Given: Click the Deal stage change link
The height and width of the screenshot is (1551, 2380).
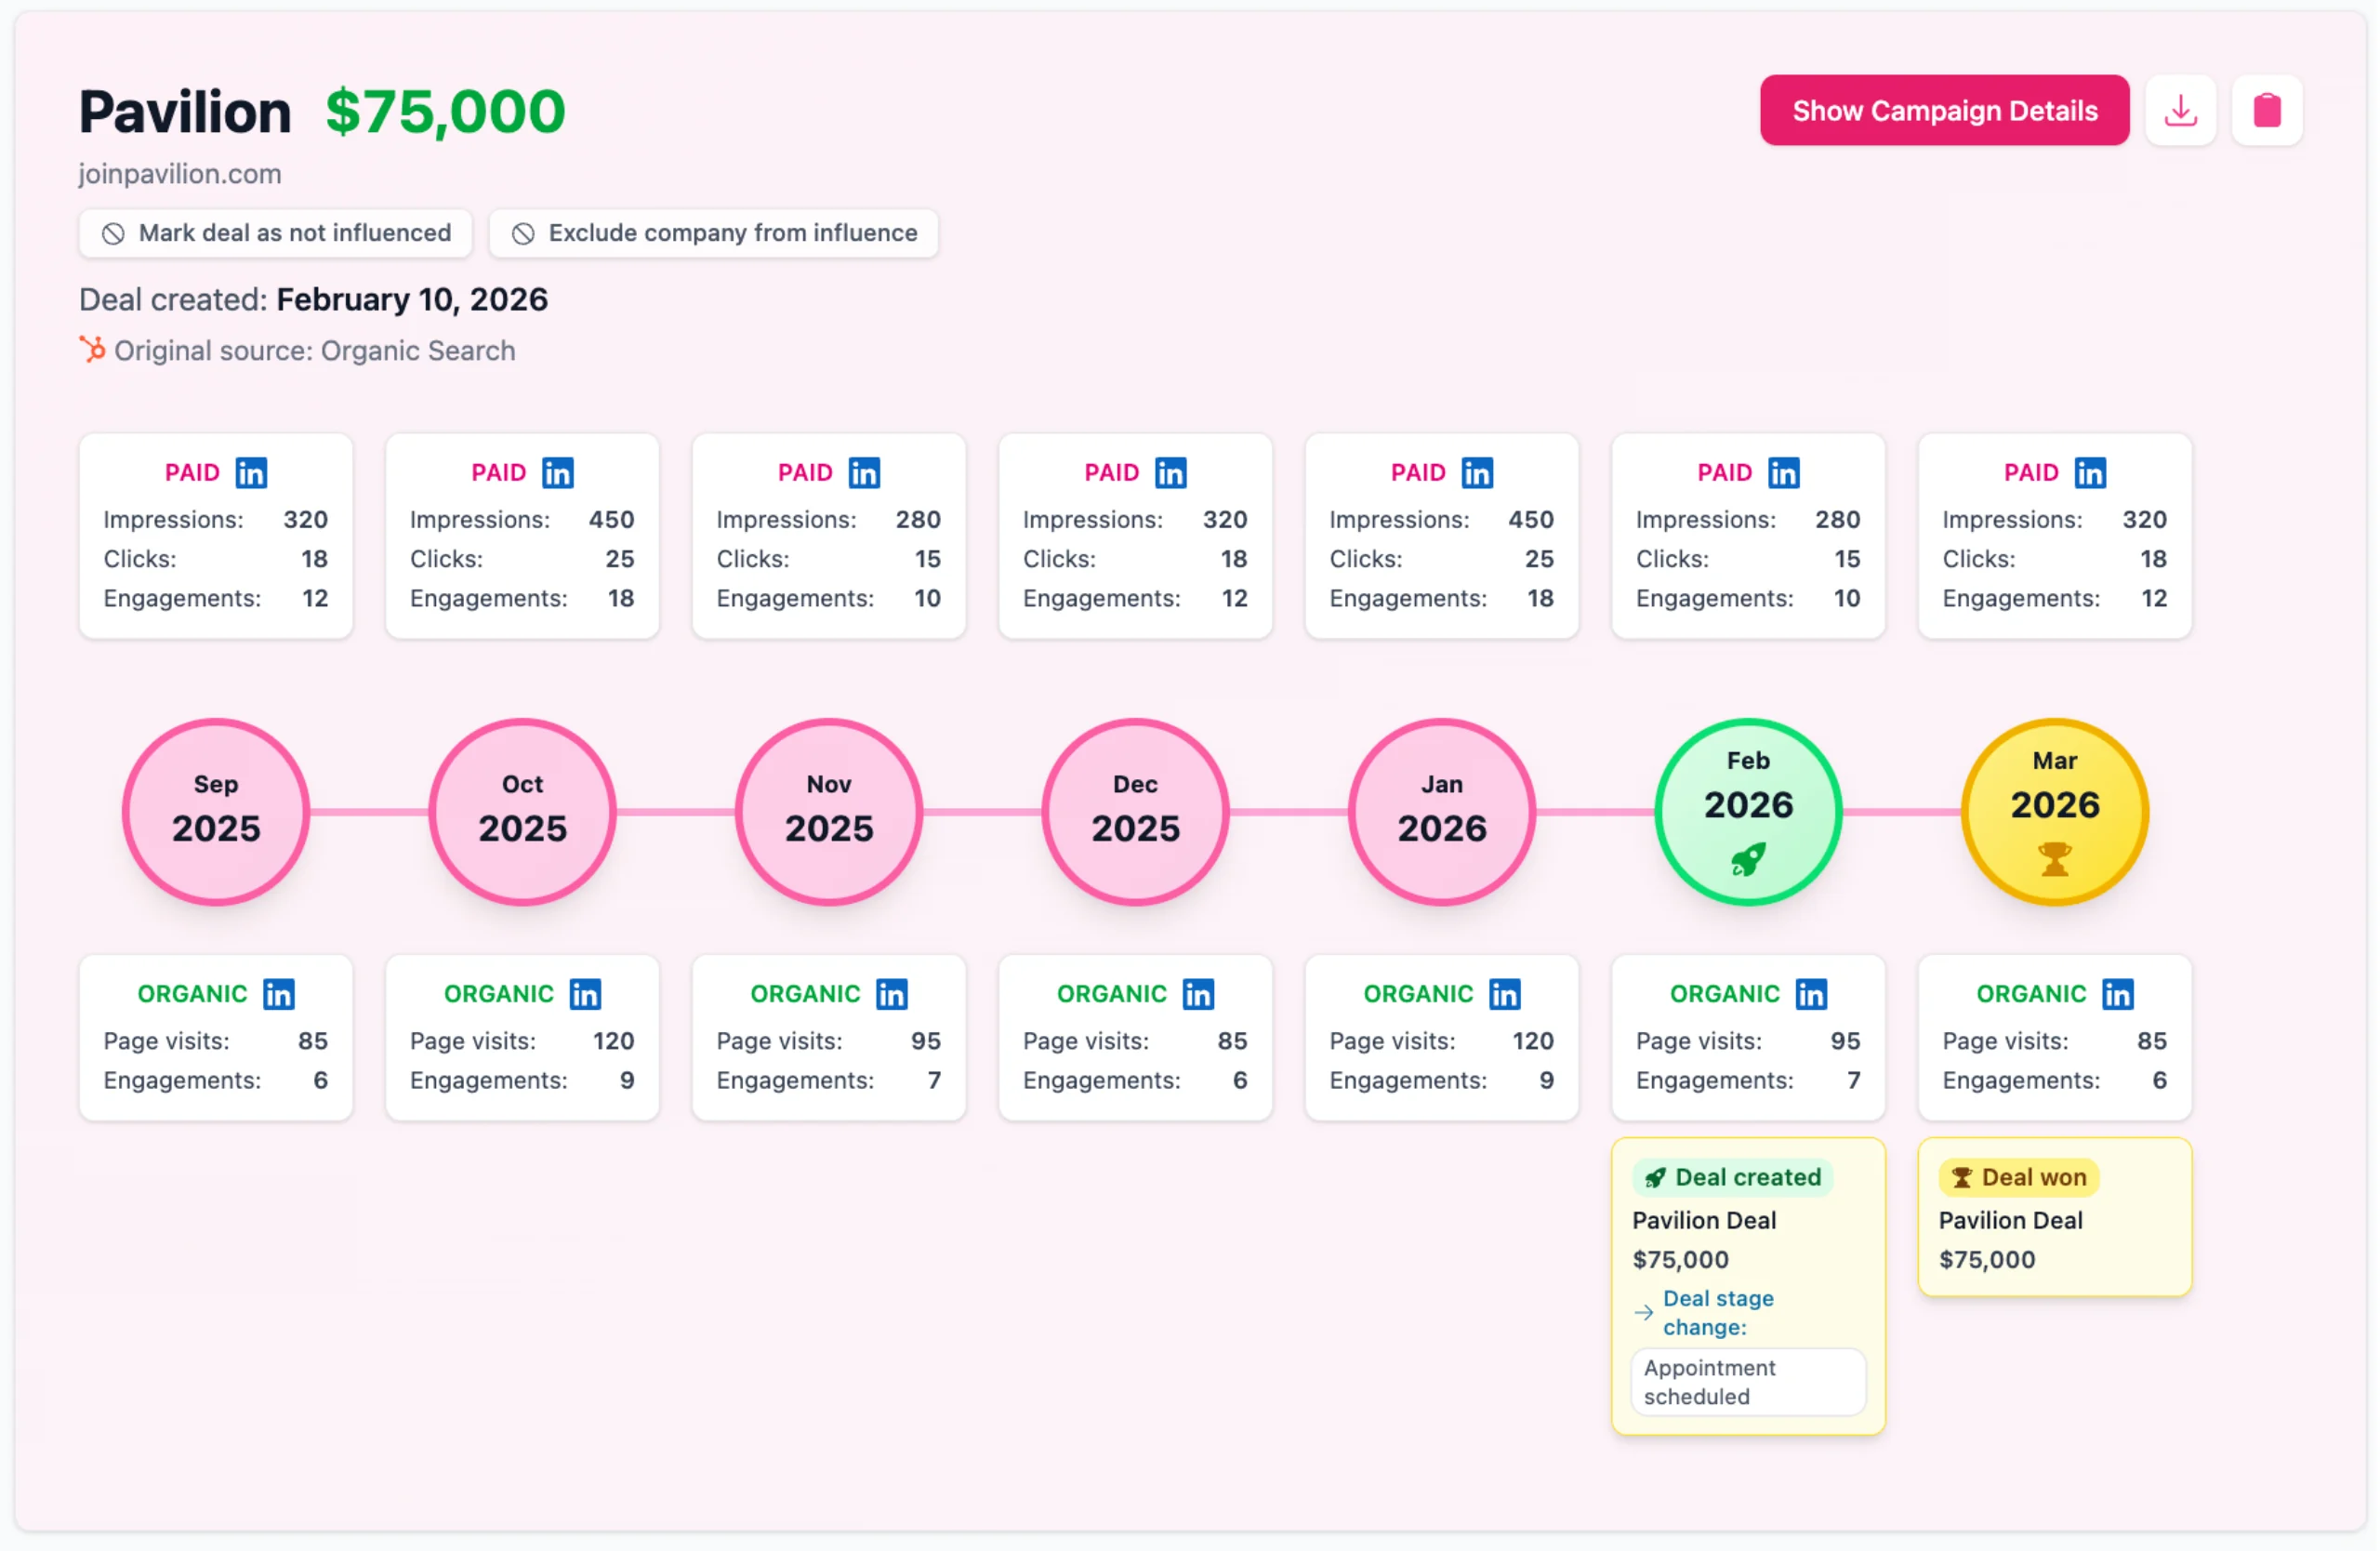Looking at the screenshot, I should (x=1718, y=1313).
